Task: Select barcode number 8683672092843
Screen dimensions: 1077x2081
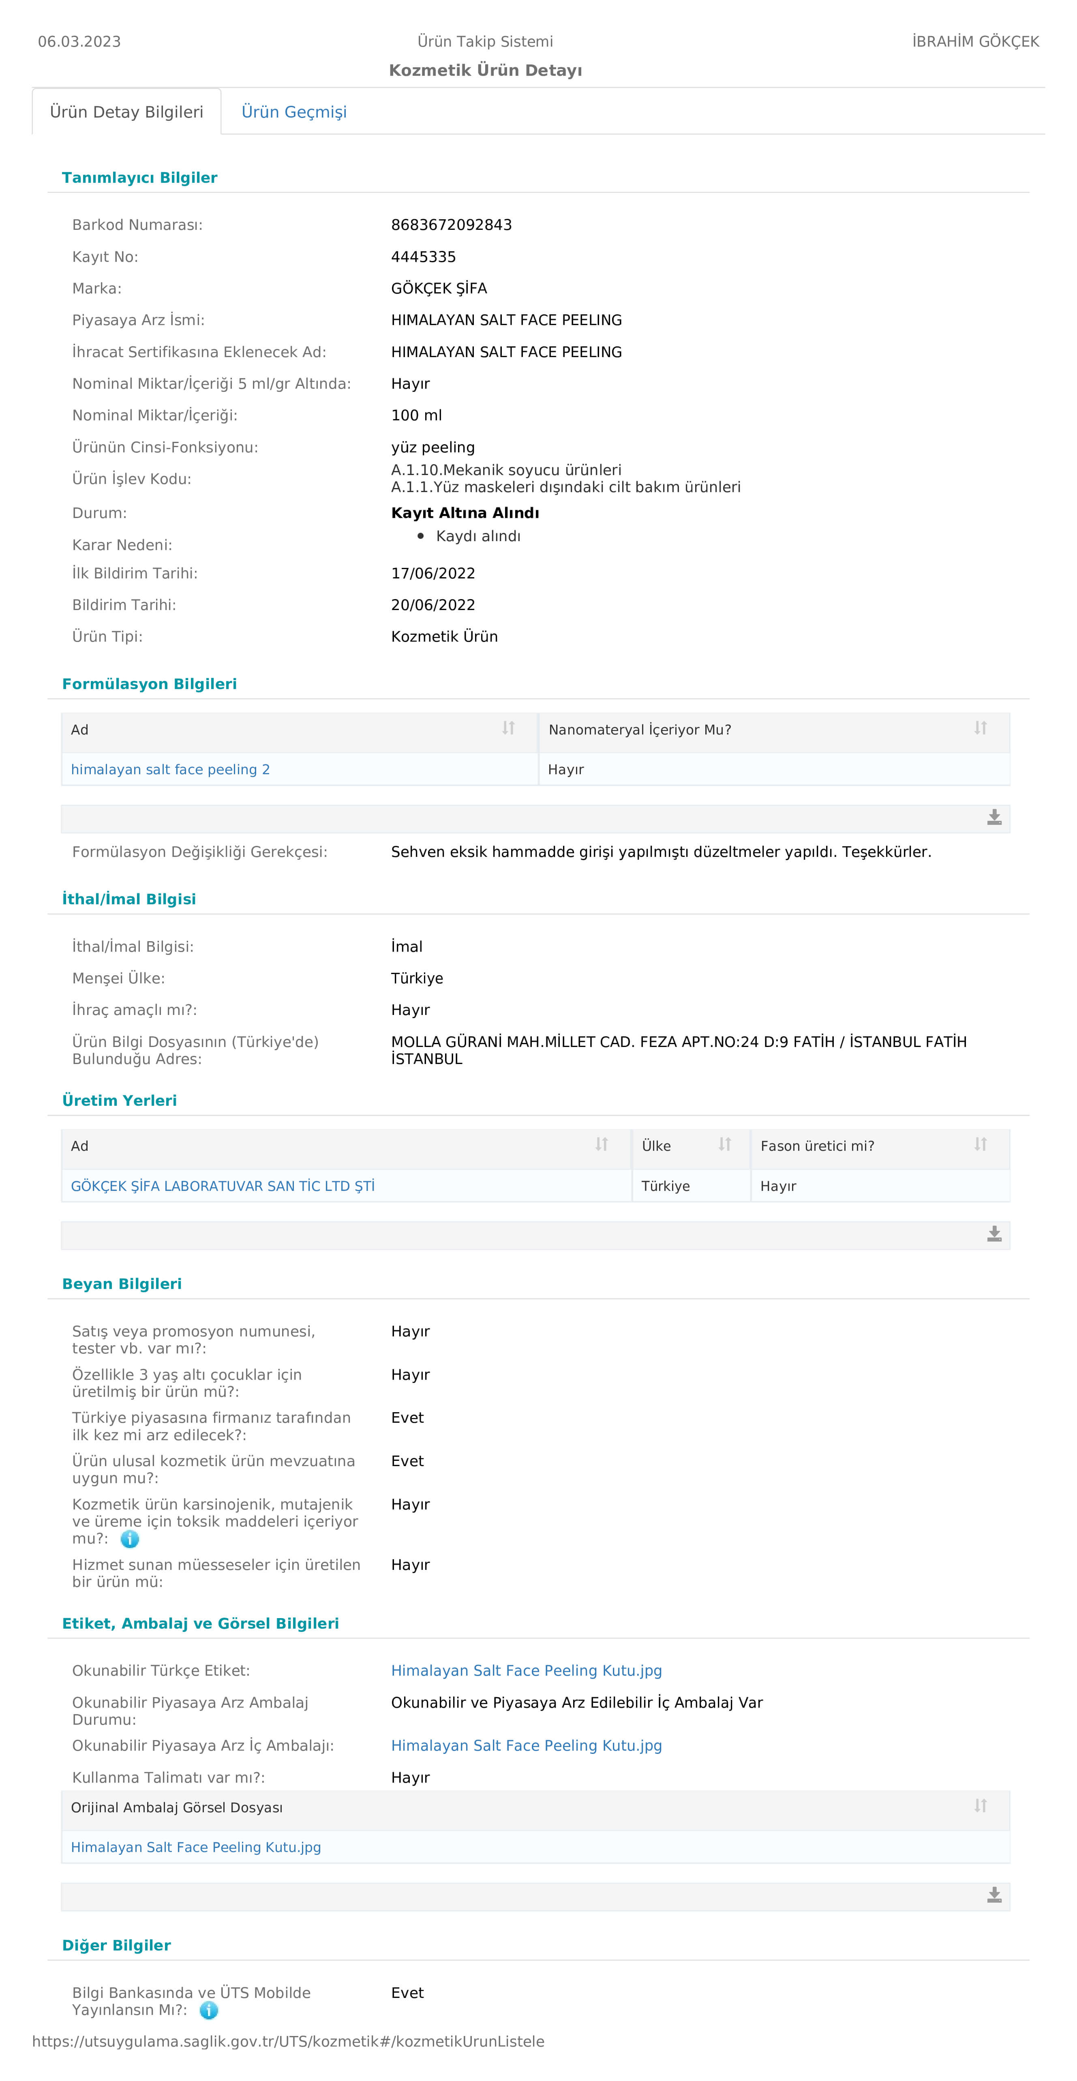Action: 452,225
